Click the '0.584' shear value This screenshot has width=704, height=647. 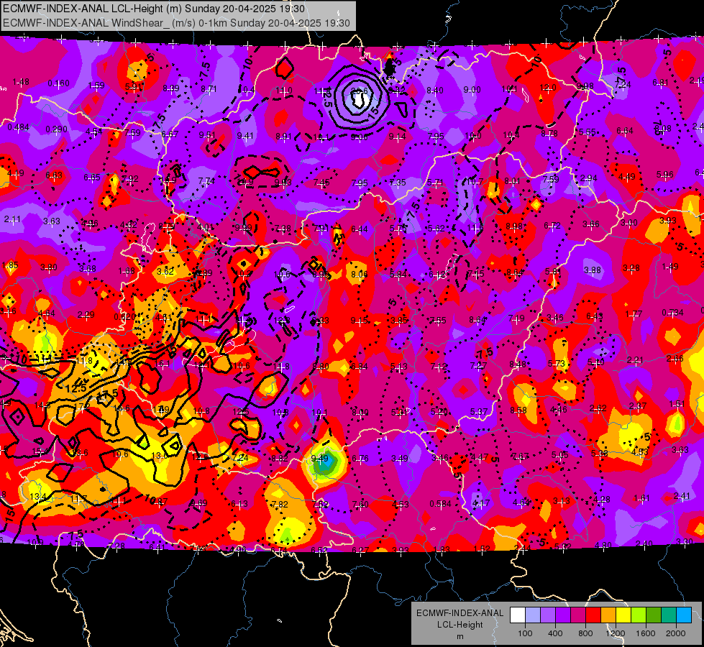tap(440, 503)
